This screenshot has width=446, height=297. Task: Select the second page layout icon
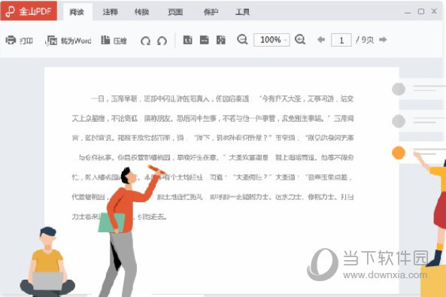coord(205,40)
